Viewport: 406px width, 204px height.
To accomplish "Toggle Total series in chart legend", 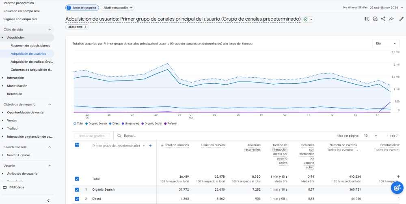I will coord(78,123).
